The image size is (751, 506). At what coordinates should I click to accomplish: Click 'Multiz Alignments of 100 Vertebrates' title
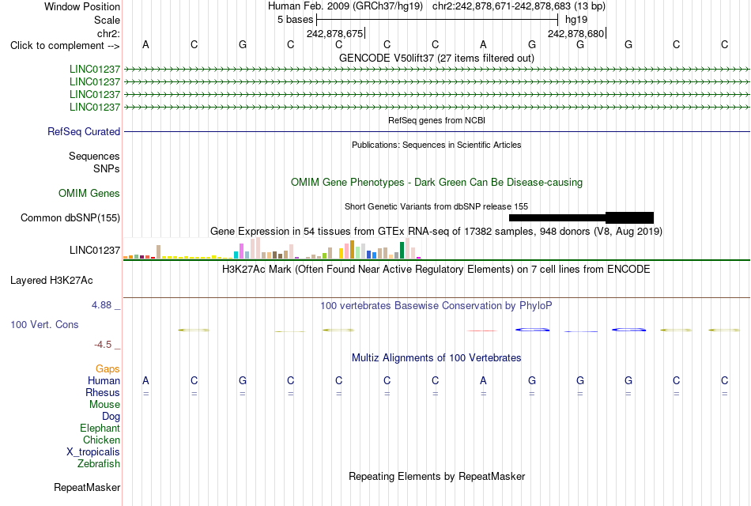(436, 358)
